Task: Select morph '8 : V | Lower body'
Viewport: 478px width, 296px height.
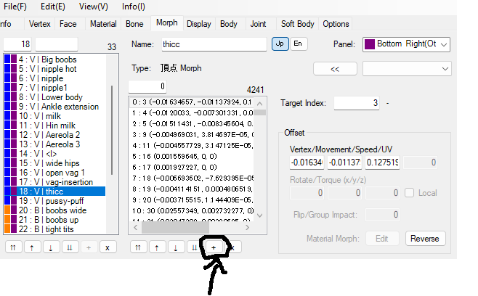Action: click(55, 97)
